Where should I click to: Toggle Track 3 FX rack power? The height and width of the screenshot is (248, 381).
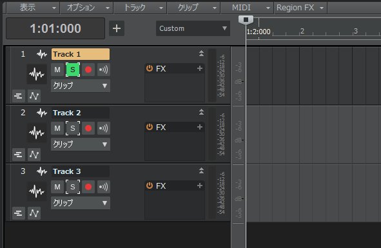tap(150, 186)
